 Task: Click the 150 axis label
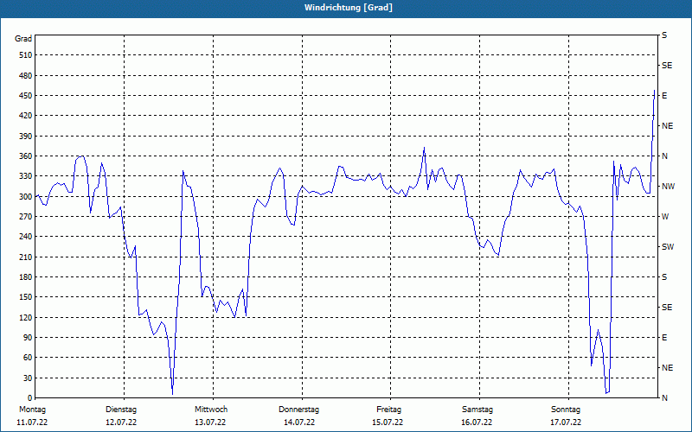tap(26, 297)
